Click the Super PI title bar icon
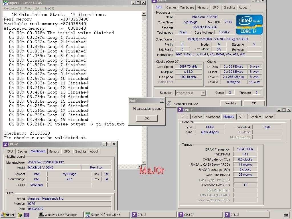The height and width of the screenshot is (219, 292). (x=5, y=3)
